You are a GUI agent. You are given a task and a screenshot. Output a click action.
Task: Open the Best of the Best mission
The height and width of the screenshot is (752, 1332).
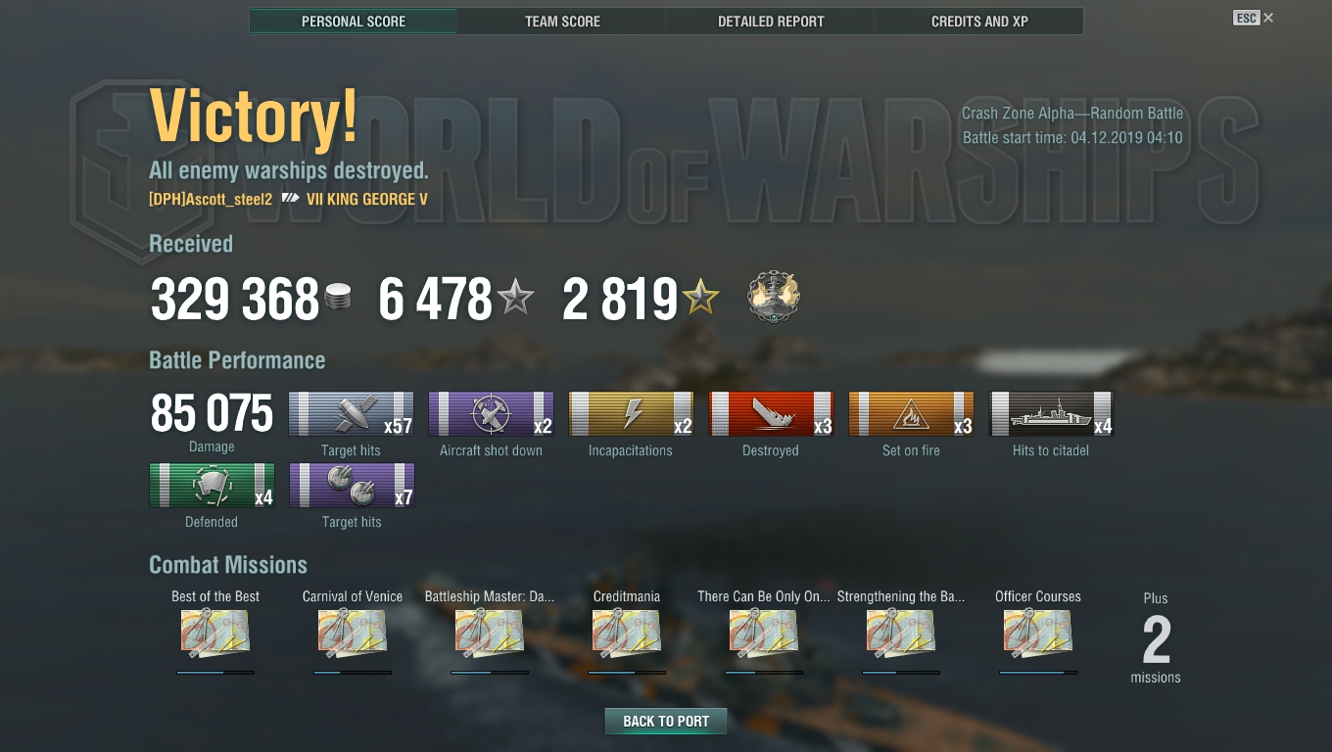pos(215,634)
